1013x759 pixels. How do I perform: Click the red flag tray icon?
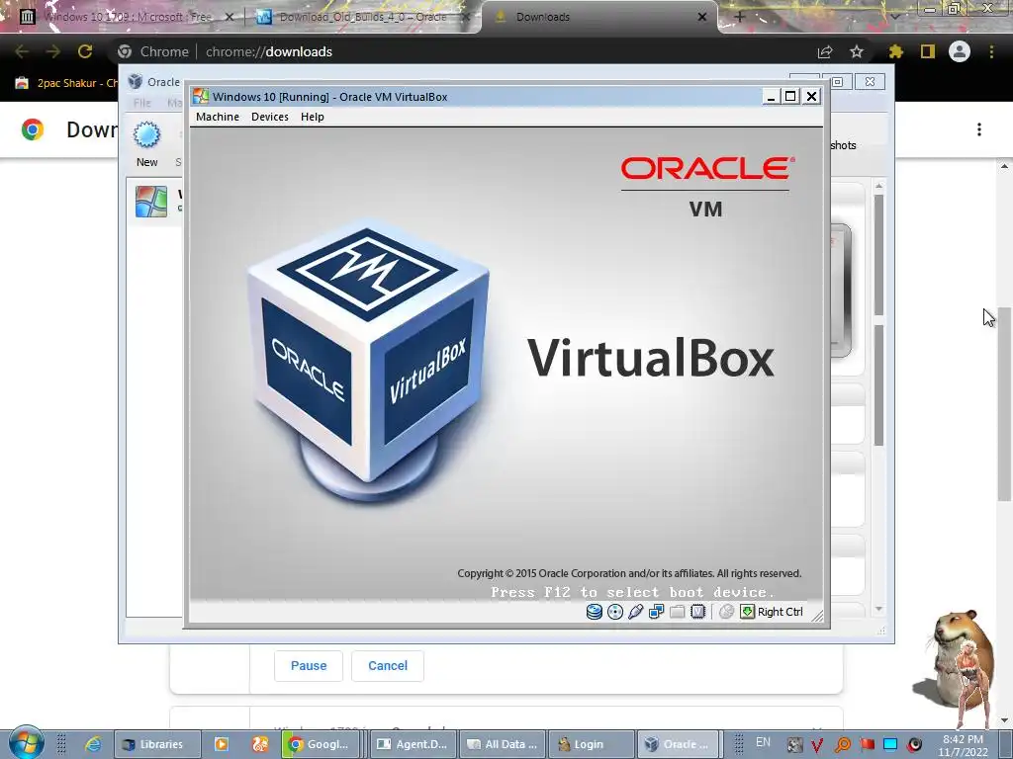click(x=867, y=745)
